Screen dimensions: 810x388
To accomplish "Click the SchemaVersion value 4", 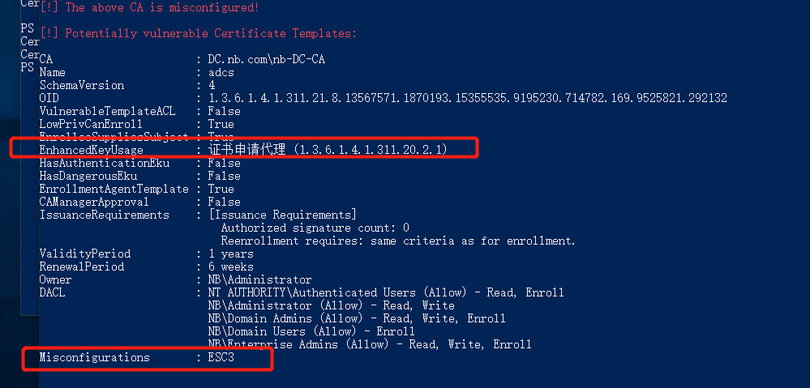I will point(212,85).
